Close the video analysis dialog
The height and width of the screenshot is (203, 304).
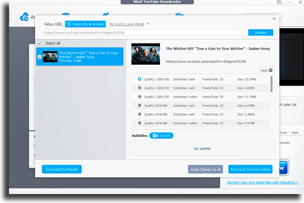click(x=274, y=19)
